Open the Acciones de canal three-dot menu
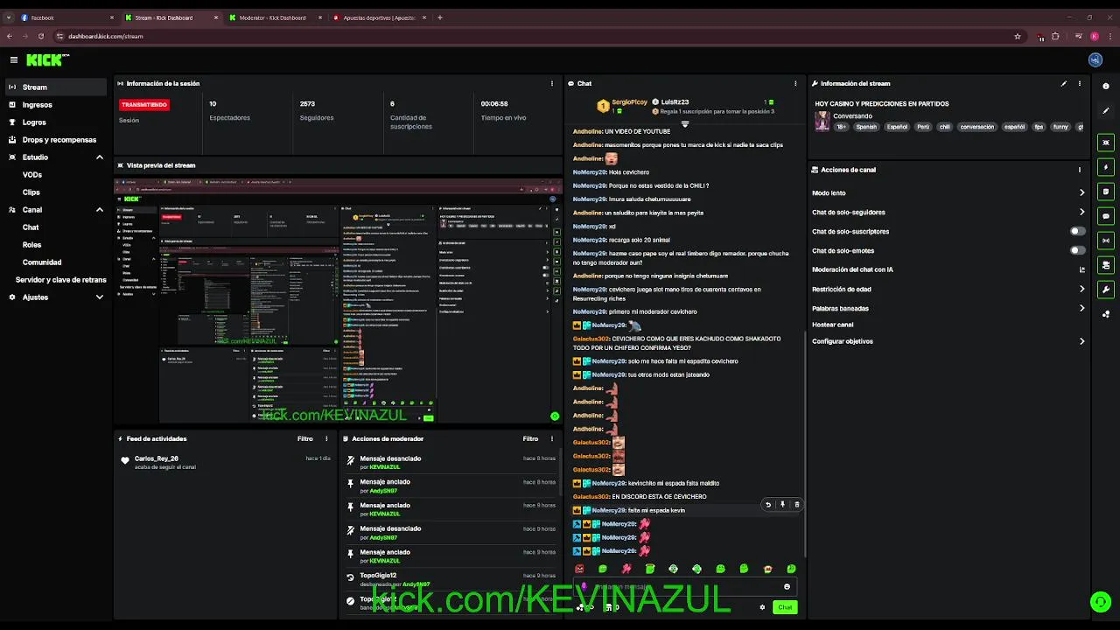This screenshot has width=1120, height=630. pyautogui.click(x=1080, y=170)
